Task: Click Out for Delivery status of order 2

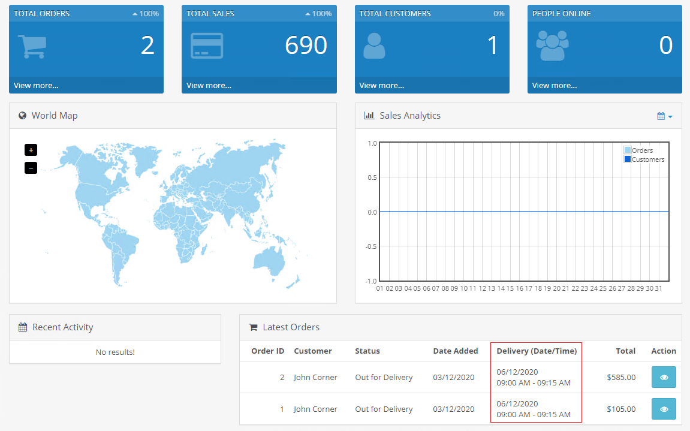Action: 384,377
